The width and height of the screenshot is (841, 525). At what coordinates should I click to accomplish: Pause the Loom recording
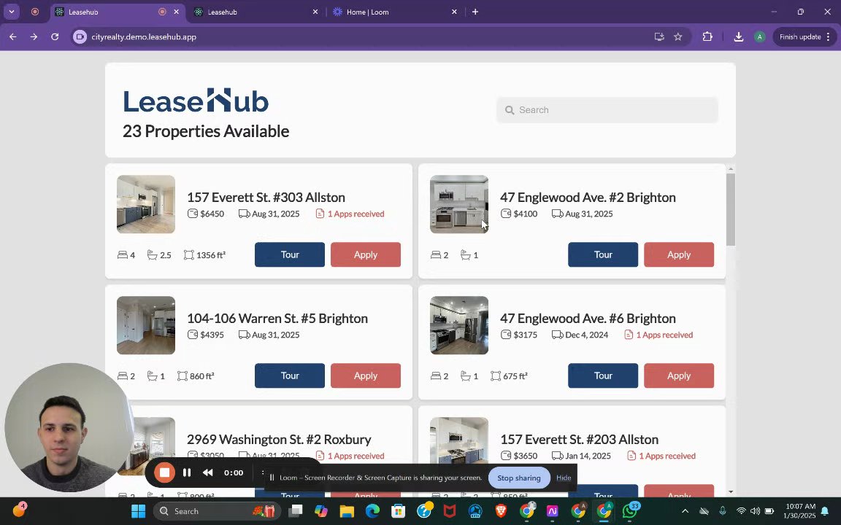[x=187, y=472]
